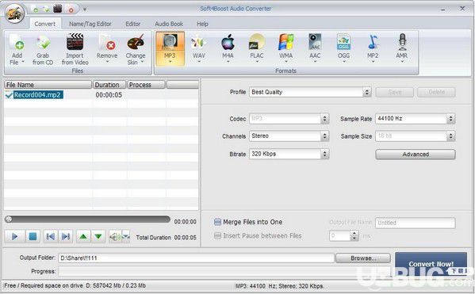Toggle the Record004.mp2 file checkbox

pos(9,95)
